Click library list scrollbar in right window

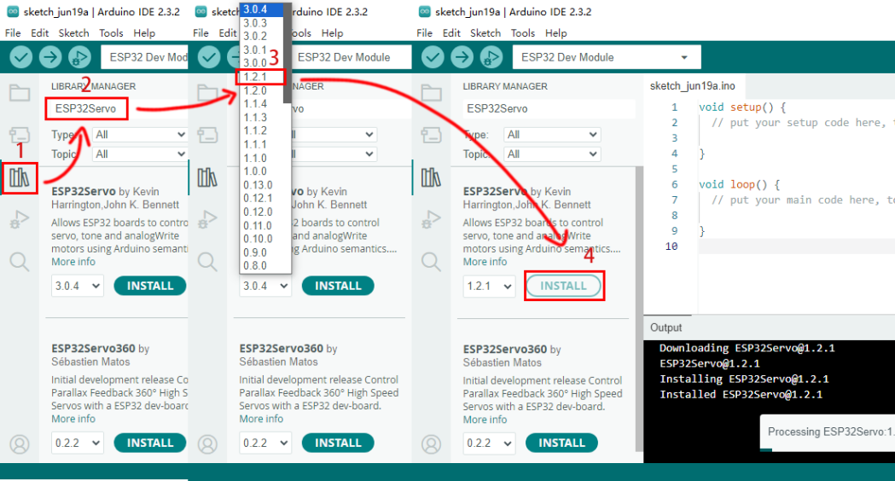click(639, 308)
